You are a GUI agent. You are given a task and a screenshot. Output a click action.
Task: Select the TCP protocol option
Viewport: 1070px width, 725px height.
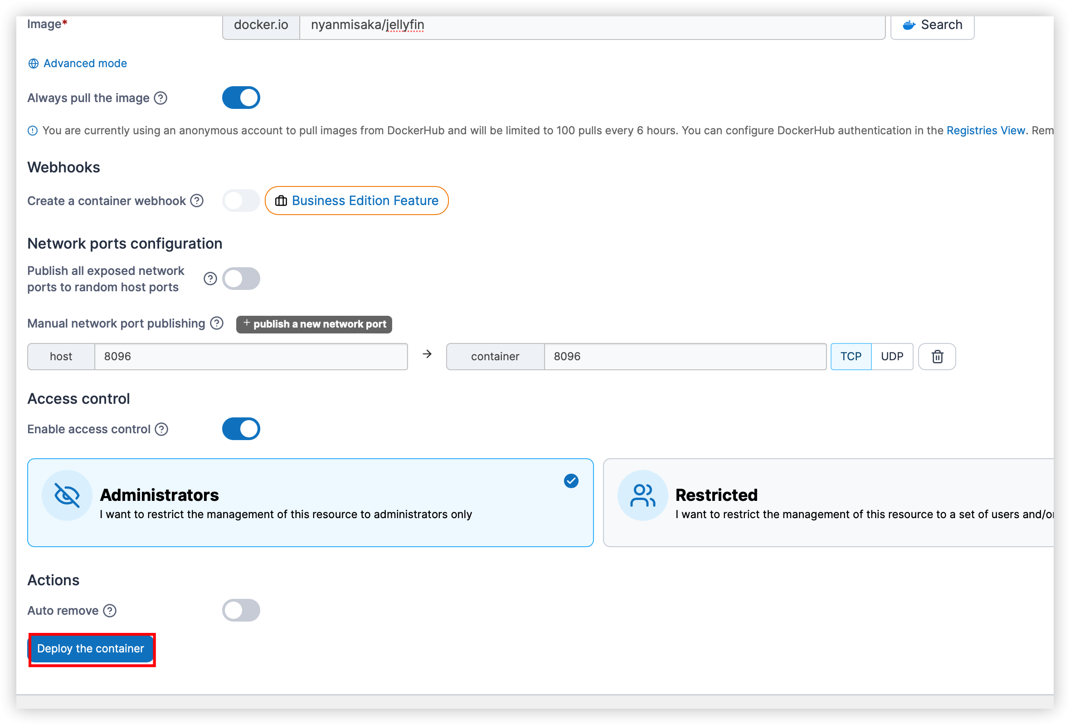851,357
